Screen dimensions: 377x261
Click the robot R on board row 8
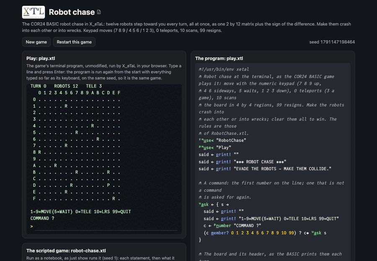pos(39,152)
